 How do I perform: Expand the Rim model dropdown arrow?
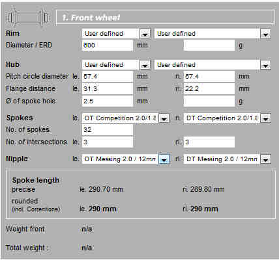tap(265, 34)
